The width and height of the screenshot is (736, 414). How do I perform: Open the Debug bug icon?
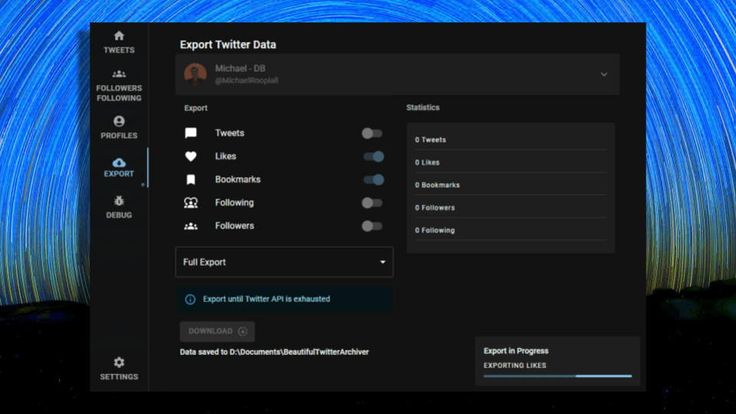click(119, 201)
